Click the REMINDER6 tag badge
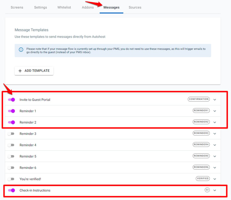Screen dimensions: 231x200 [x=201, y=167]
